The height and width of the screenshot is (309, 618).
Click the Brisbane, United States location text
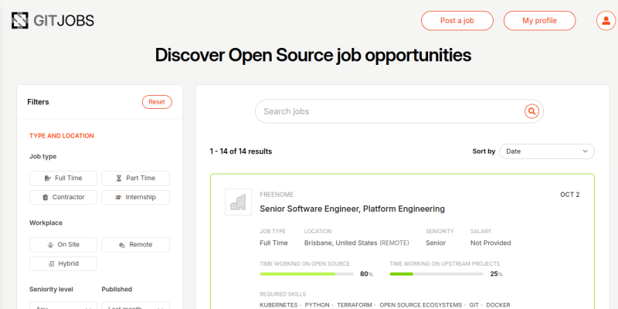341,243
